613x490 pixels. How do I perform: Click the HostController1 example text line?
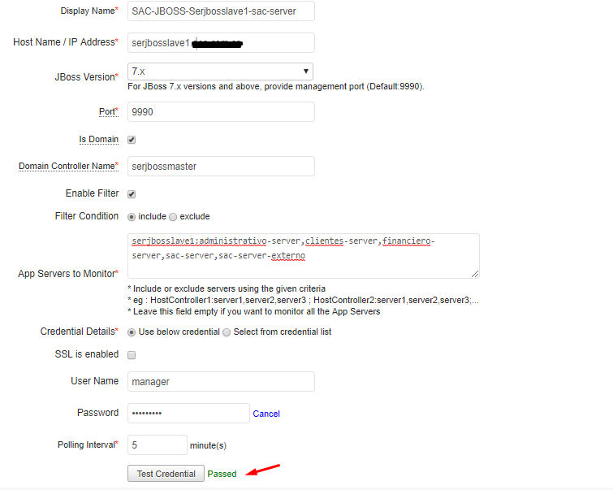(x=304, y=300)
